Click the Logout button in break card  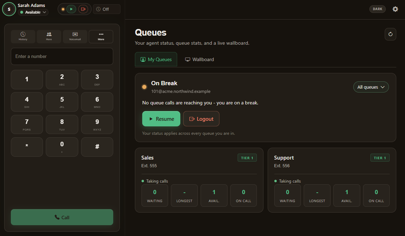pos(201,119)
